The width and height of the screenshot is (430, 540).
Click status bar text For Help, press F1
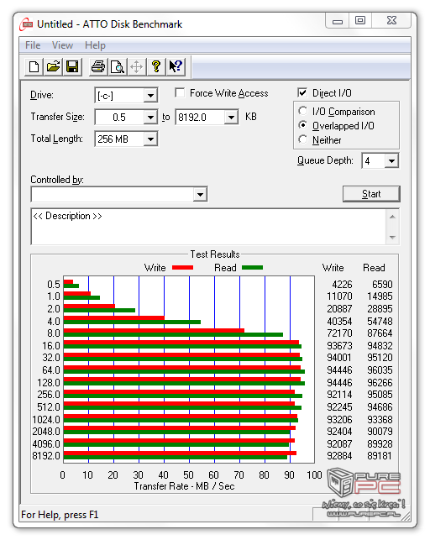[x=60, y=515]
